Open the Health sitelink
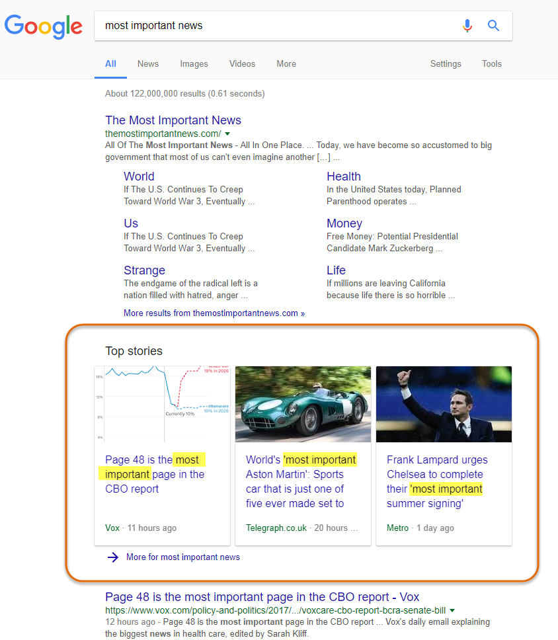 pyautogui.click(x=344, y=177)
